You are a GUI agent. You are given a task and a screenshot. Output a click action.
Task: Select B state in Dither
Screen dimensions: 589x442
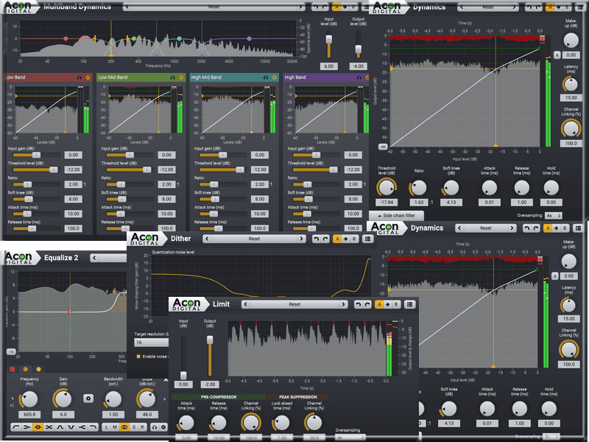pyautogui.click(x=354, y=239)
